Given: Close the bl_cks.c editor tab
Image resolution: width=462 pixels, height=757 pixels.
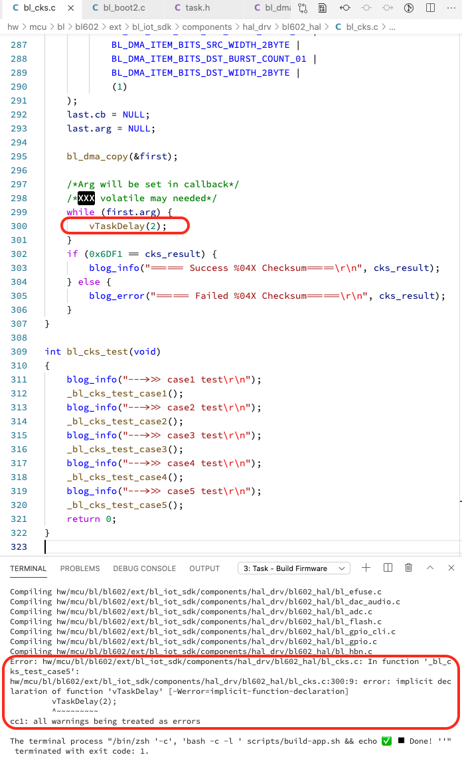Looking at the screenshot, I should click(70, 8).
